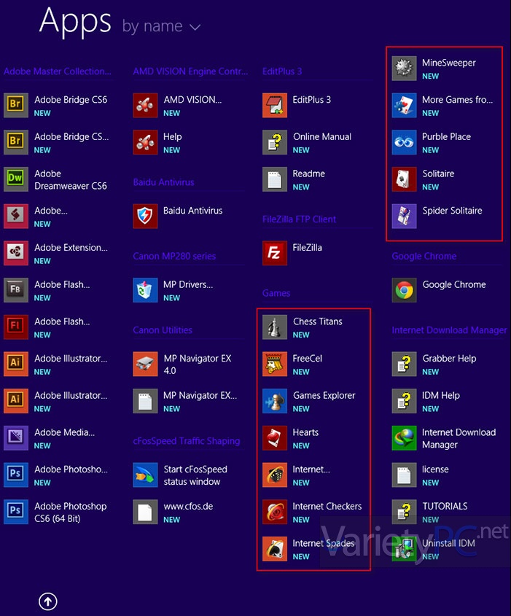Click "MP Navigator EX..." label
Viewport: 511px width, 616px height.
coord(200,395)
